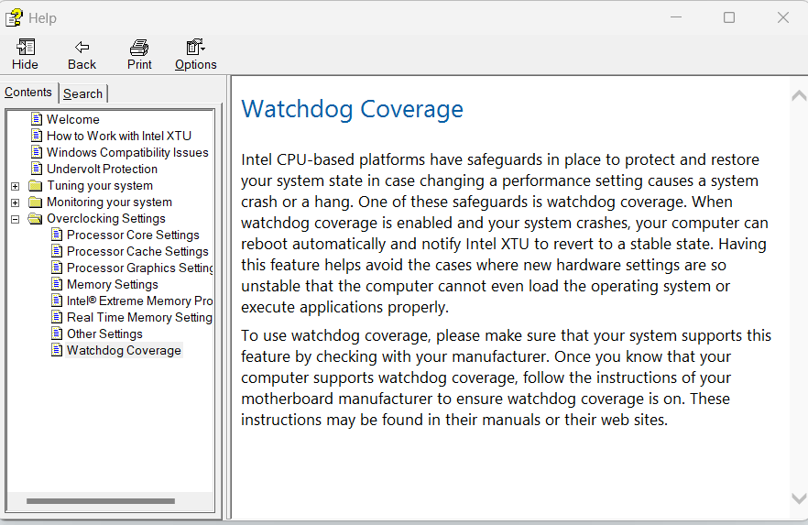This screenshot has width=808, height=525.
Task: Open Processor Core Settings topic
Action: click(x=133, y=235)
